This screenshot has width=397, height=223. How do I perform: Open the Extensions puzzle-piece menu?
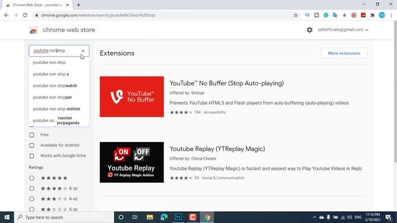click(372, 15)
